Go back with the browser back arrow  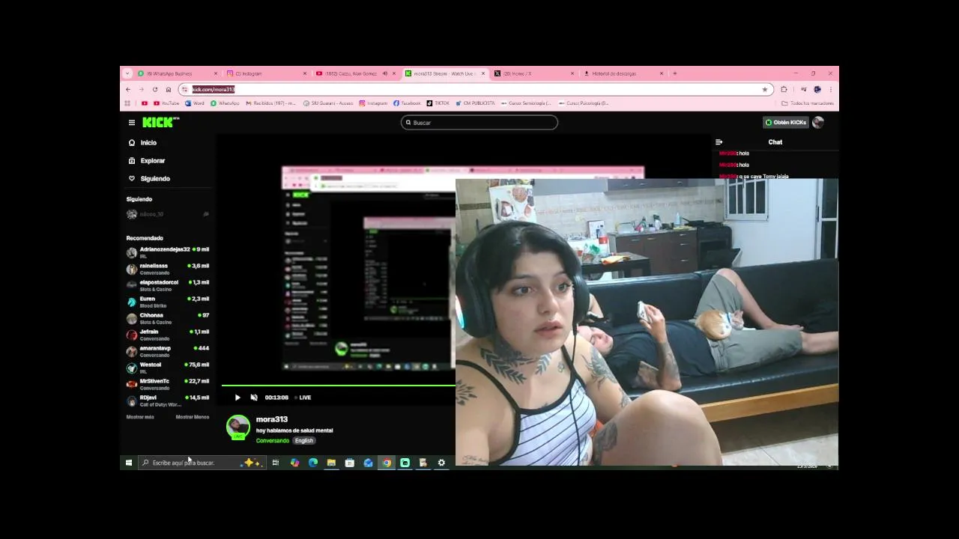pyautogui.click(x=128, y=89)
